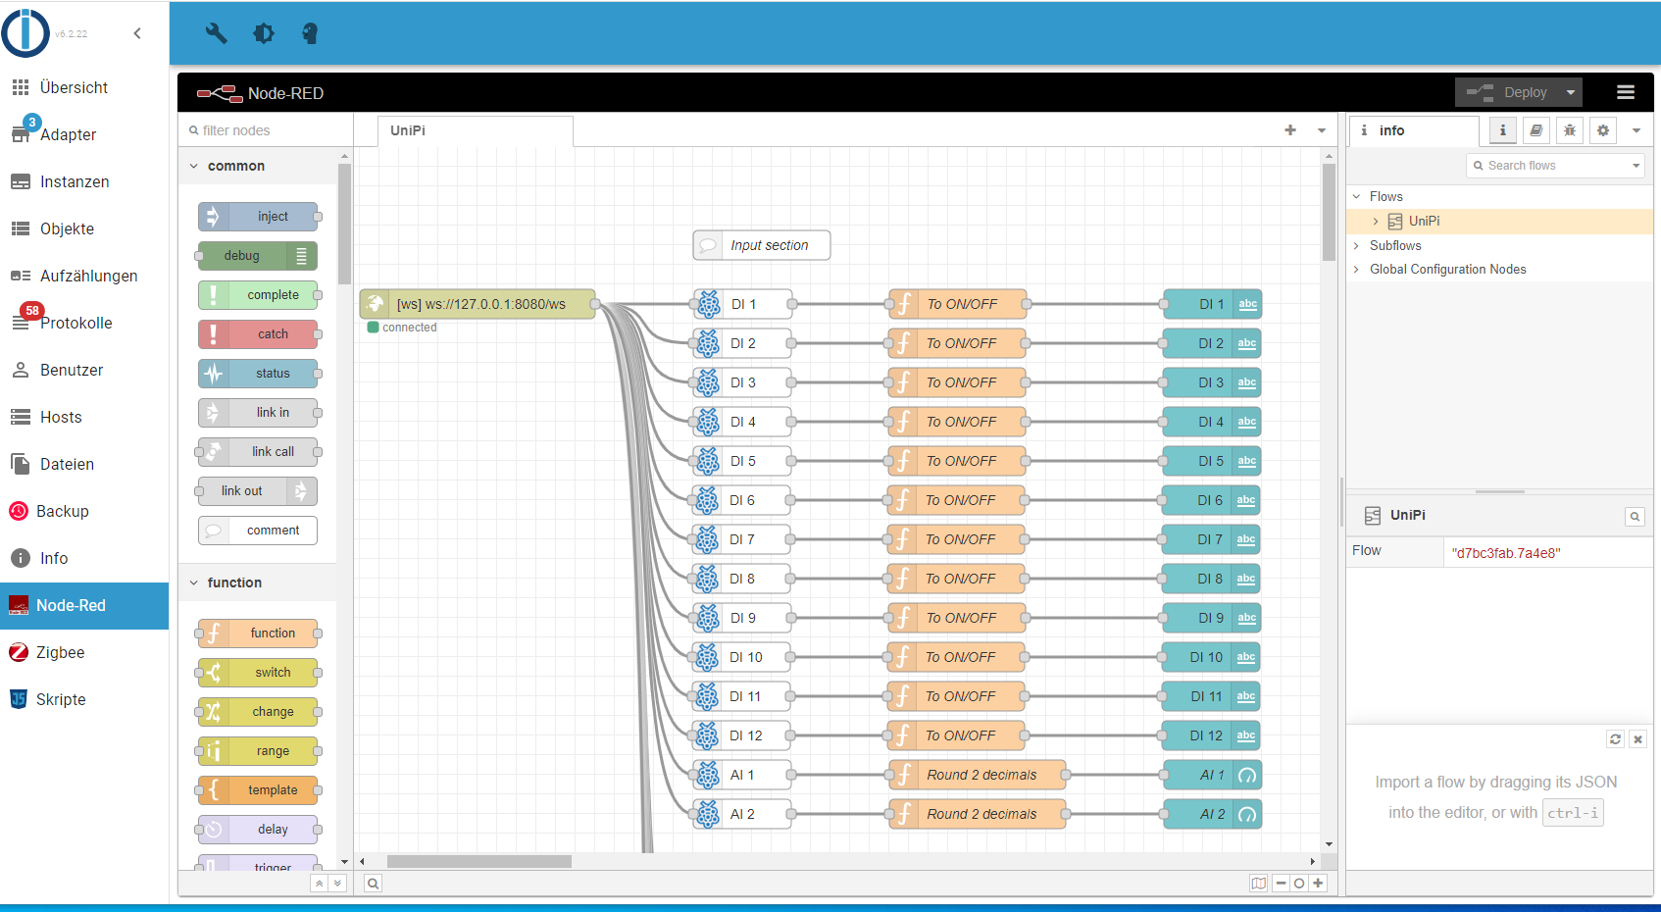This screenshot has height=912, width=1661.
Task: Click the Input section comment node
Action: (762, 245)
